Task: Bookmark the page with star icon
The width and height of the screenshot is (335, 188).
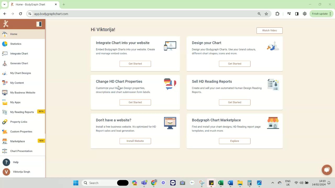Action: (266, 14)
